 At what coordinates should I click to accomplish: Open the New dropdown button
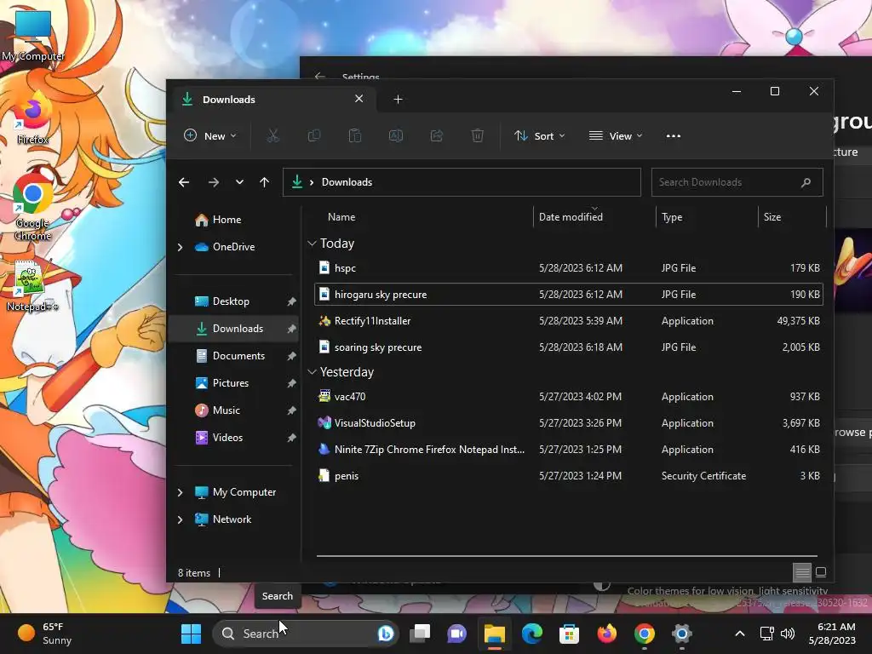pos(210,135)
